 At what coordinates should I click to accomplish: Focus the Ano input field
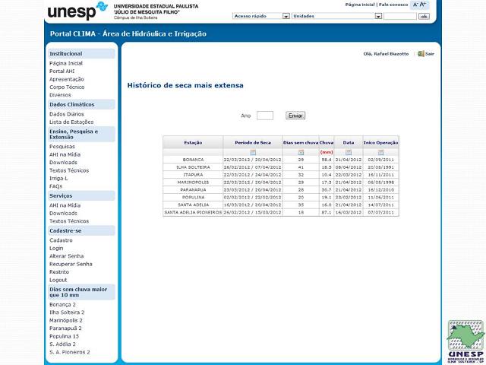click(x=264, y=116)
